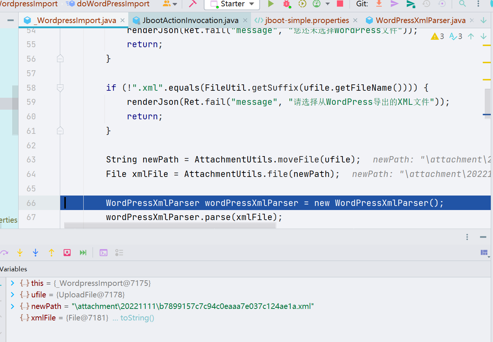
Task: Step out of the current method
Action: coord(51,253)
